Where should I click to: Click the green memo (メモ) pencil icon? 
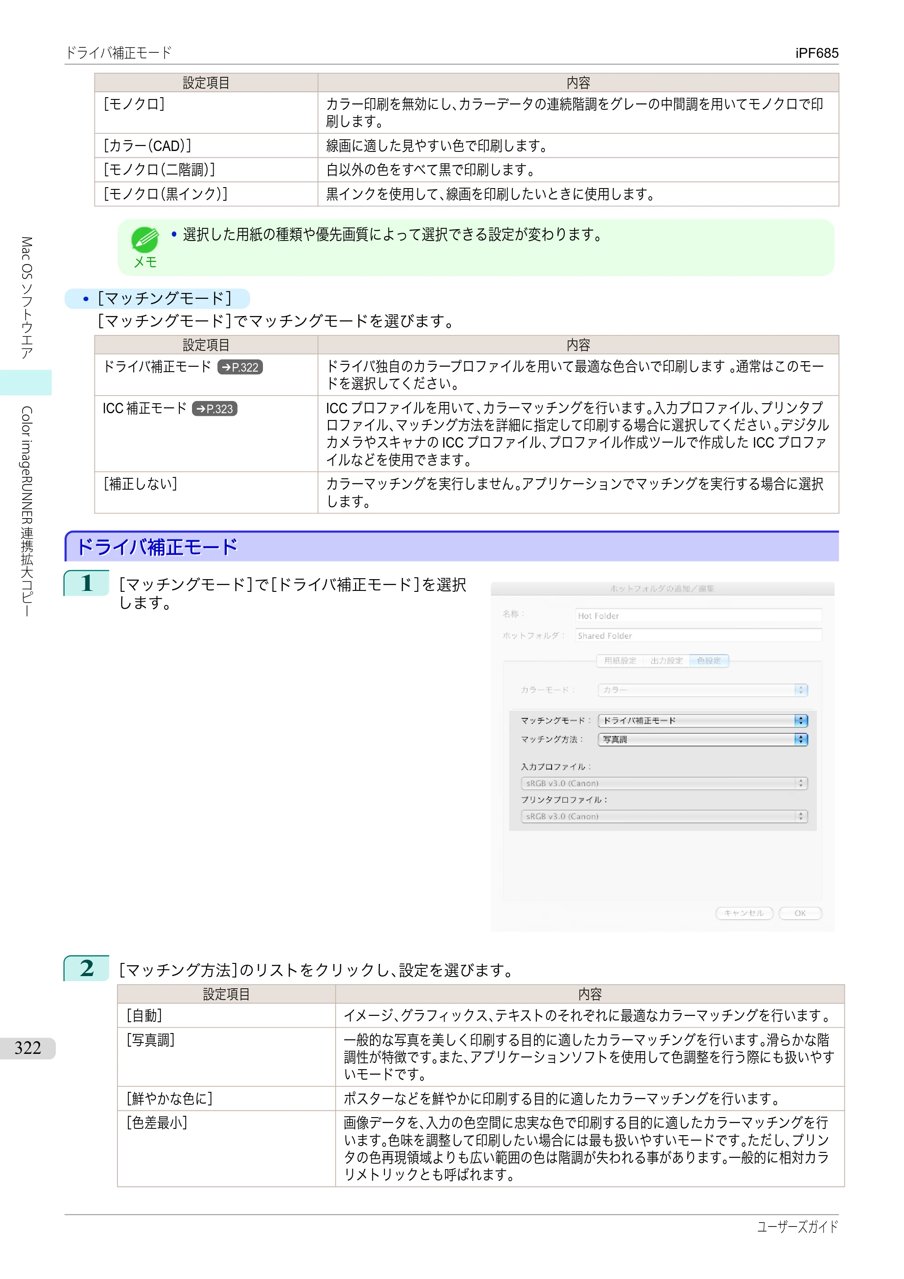(x=145, y=240)
